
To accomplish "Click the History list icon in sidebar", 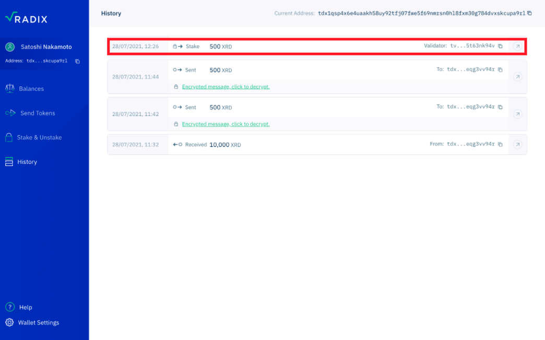I will coord(9,162).
